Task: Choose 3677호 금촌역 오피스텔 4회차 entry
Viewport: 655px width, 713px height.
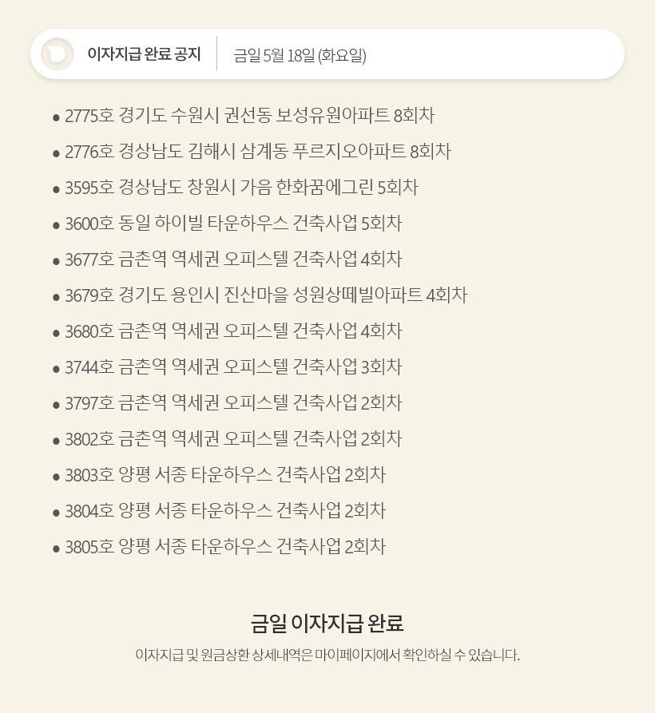Action: click(233, 259)
